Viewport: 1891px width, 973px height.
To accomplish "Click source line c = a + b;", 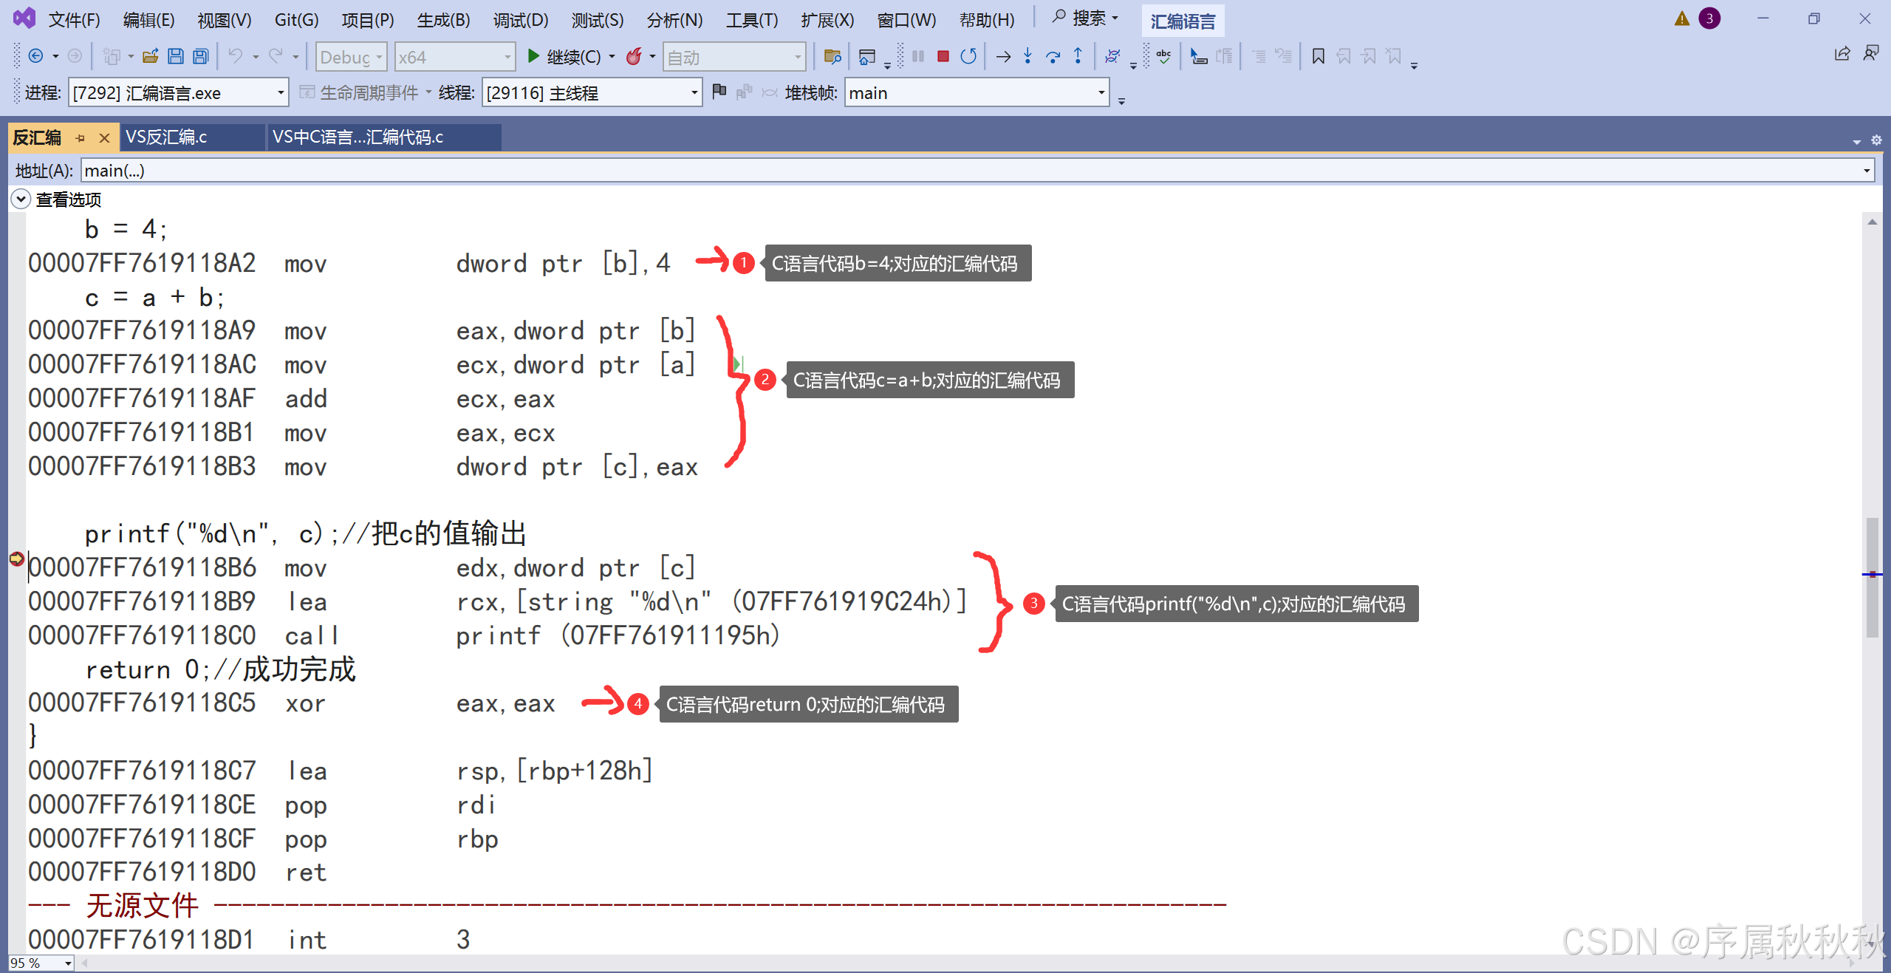I will [x=154, y=298].
